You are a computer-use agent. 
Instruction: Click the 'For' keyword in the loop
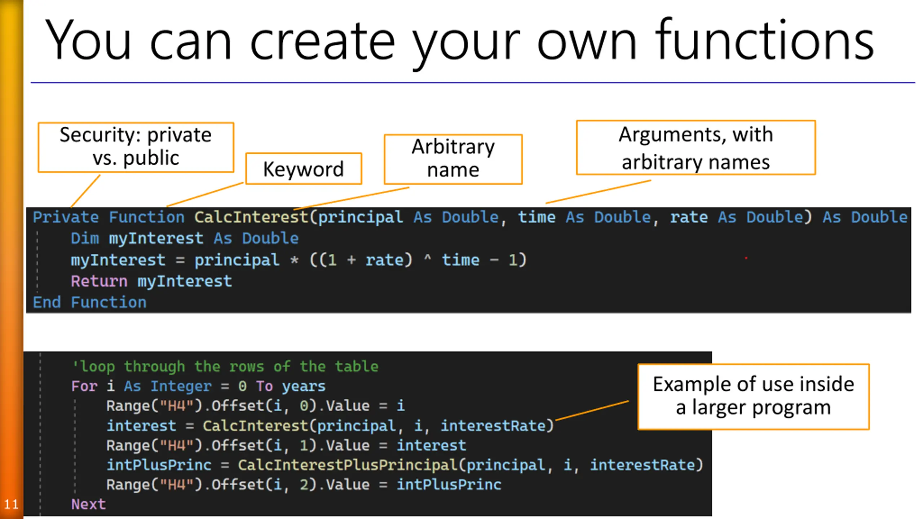84,386
